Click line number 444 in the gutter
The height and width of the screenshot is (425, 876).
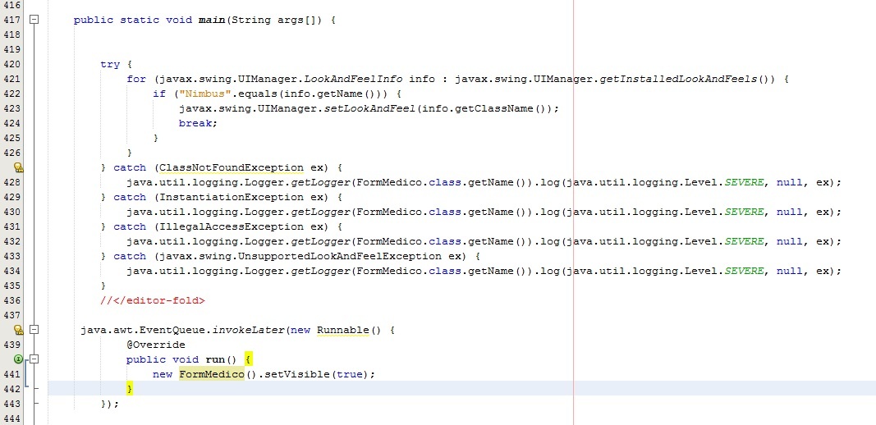tap(11, 418)
